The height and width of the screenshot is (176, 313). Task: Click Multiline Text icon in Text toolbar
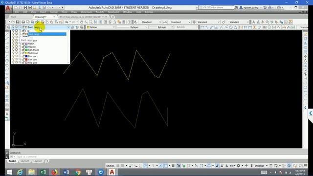click(253, 22)
